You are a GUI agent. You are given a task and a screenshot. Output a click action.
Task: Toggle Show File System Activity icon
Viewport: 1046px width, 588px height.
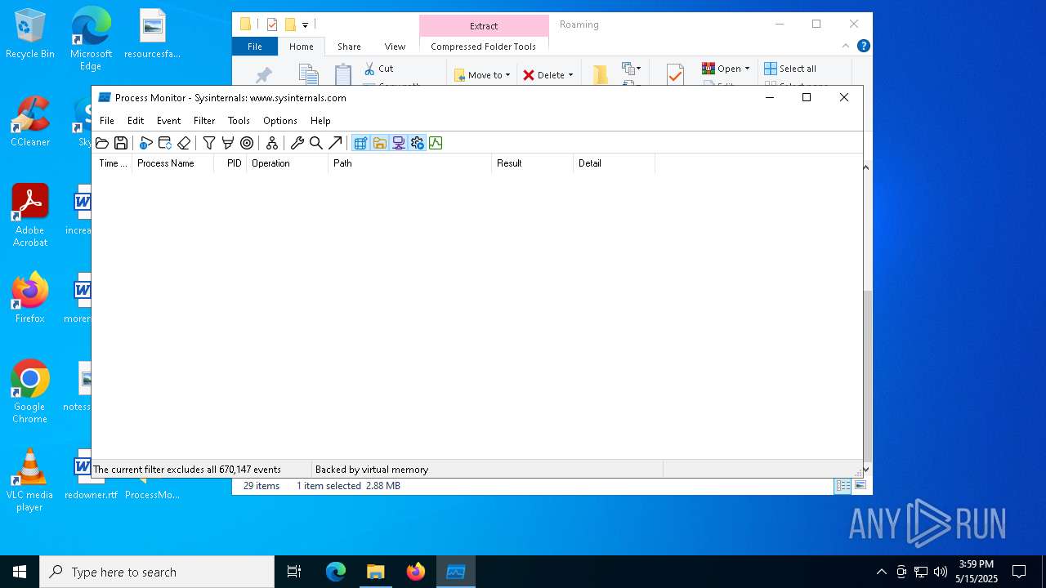coord(380,143)
